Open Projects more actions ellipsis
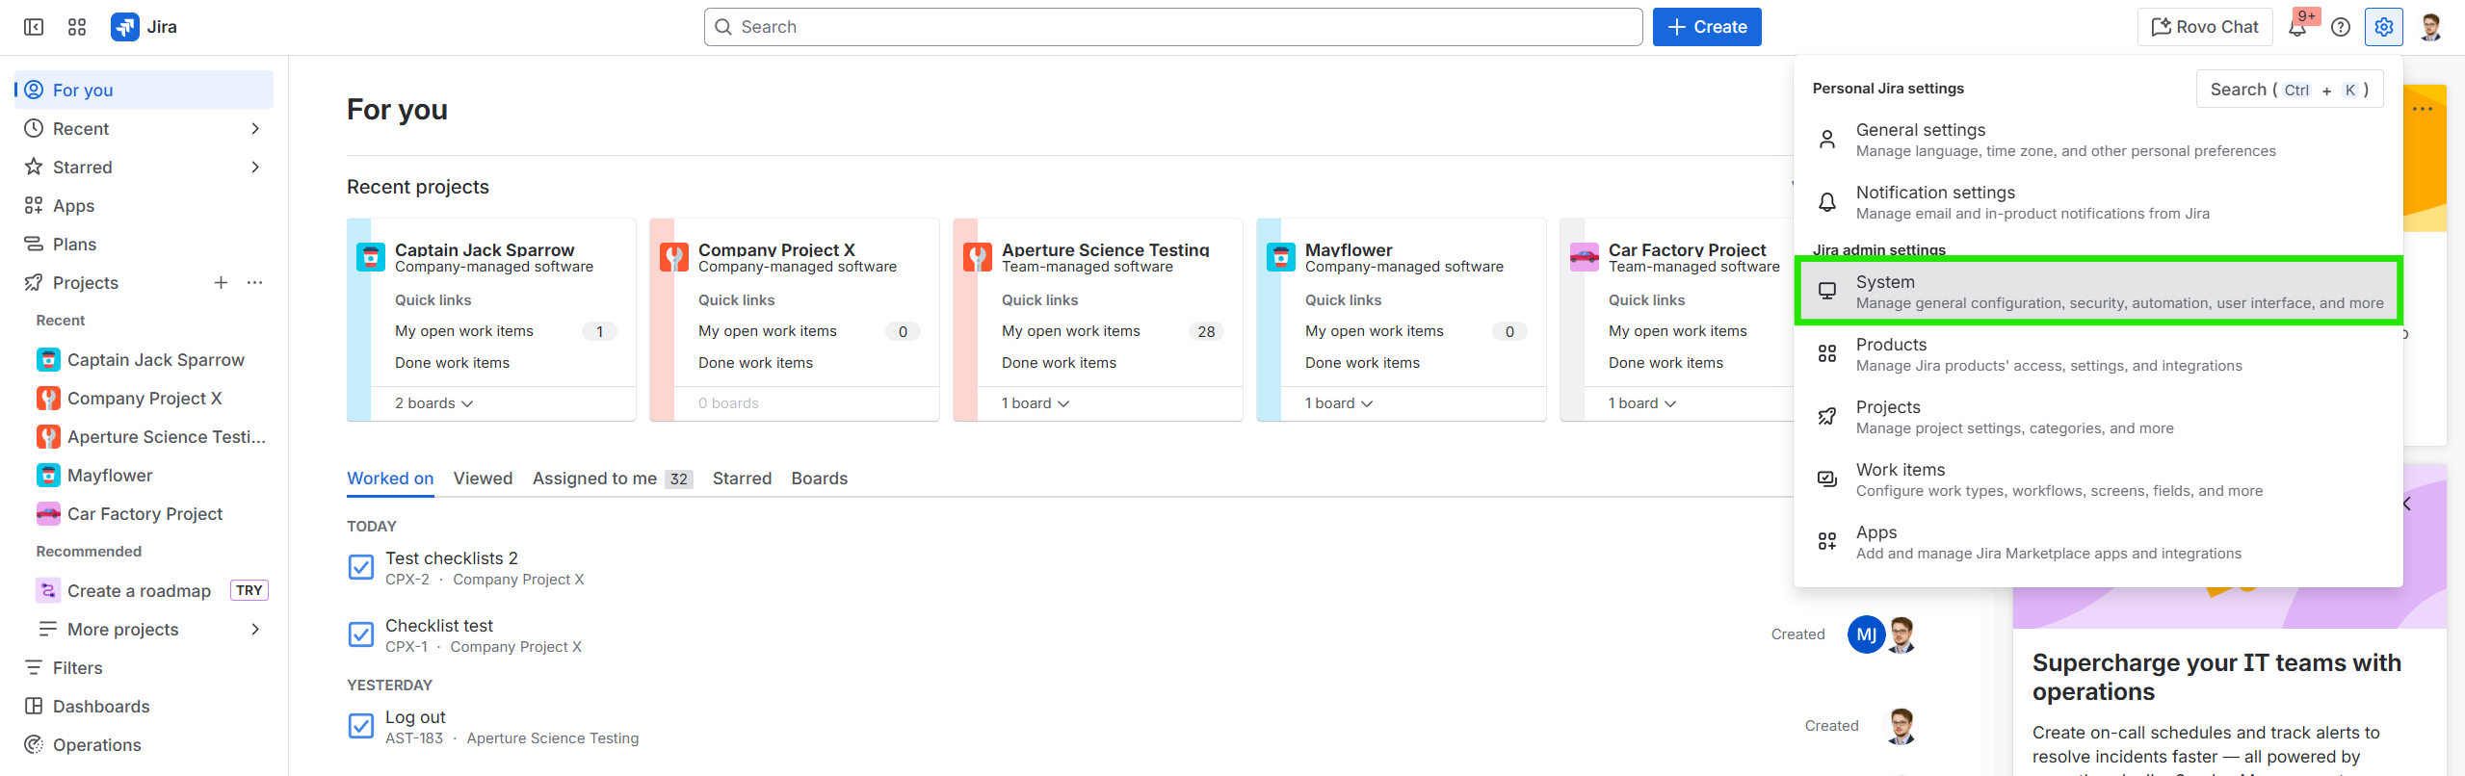The width and height of the screenshot is (2465, 776). pyautogui.click(x=254, y=282)
